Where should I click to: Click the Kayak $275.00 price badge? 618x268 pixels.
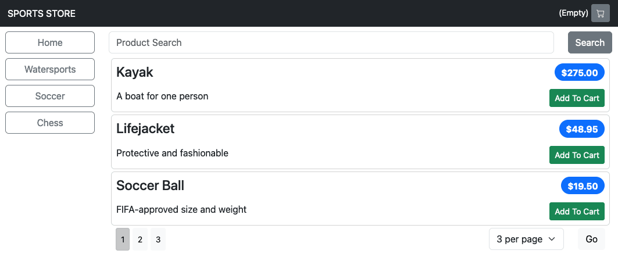580,73
